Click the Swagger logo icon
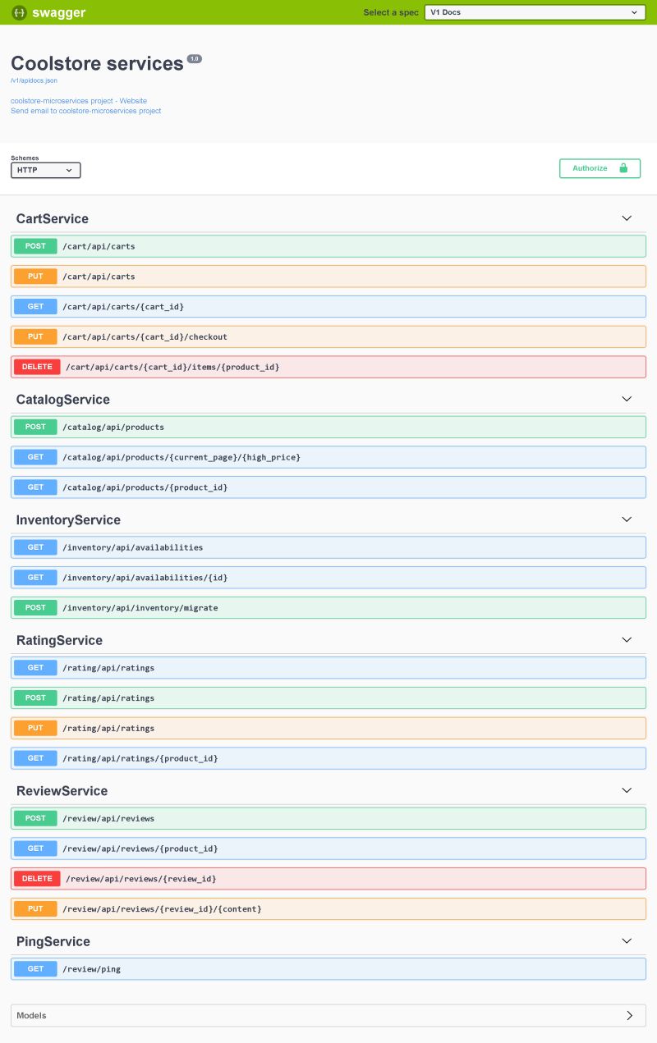The height and width of the screenshot is (1043, 657). [17, 12]
